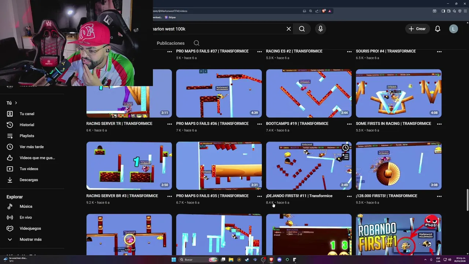Image resolution: width=469 pixels, height=264 pixels.
Task: Open system tray volume control
Action: click(x=450, y=260)
